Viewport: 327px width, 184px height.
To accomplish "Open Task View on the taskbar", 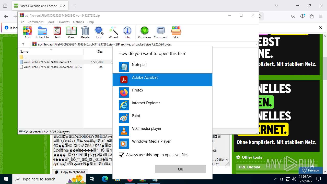I will pos(92,179).
